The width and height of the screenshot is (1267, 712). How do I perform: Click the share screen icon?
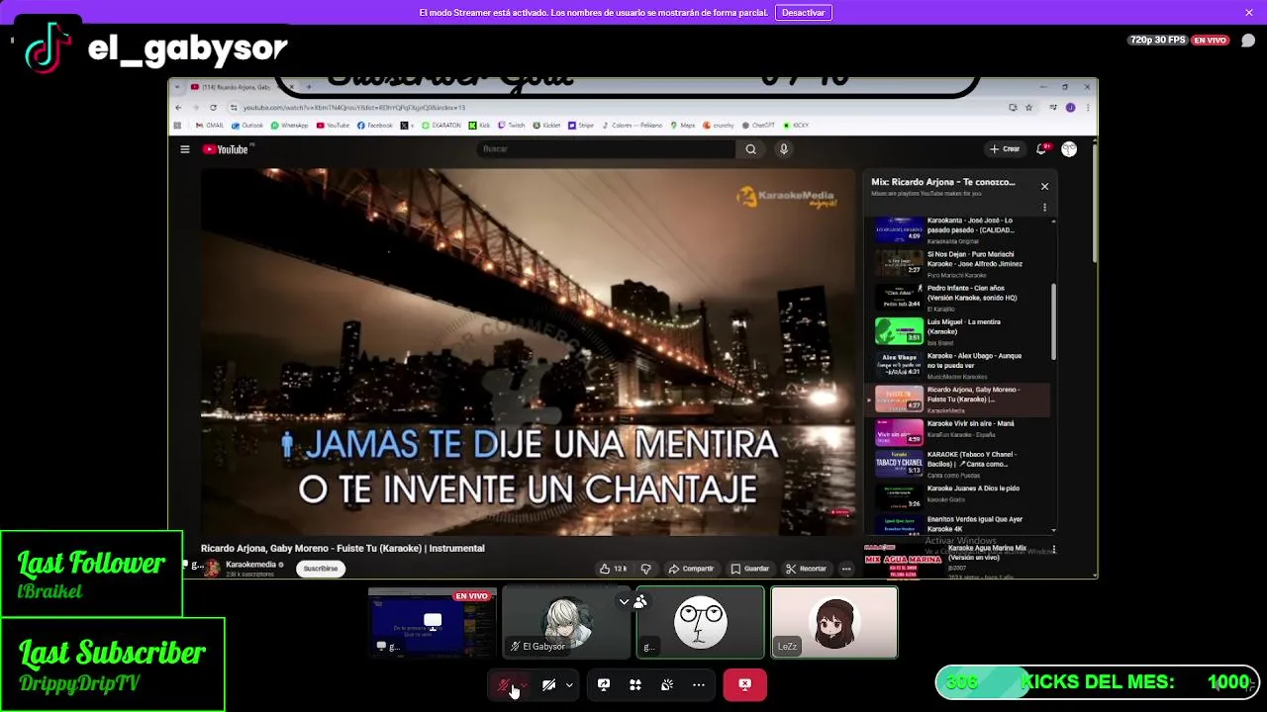pyautogui.click(x=604, y=684)
